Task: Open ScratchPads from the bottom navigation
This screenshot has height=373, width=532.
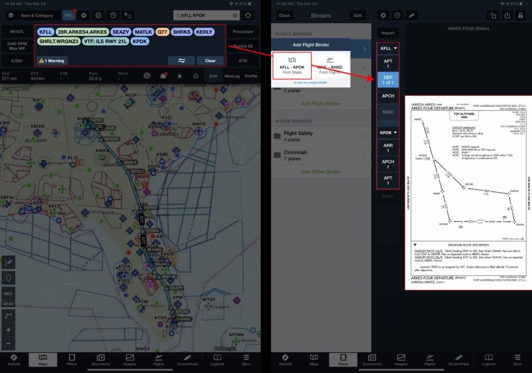Action: tap(188, 360)
